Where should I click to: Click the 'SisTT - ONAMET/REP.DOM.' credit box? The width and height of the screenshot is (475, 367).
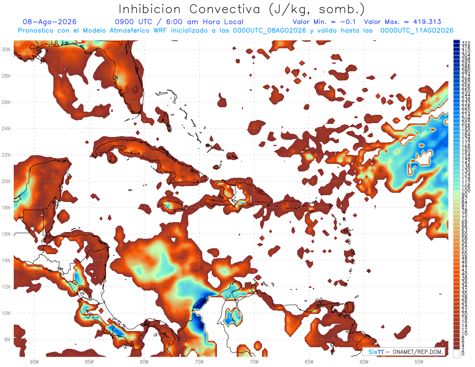coord(404,352)
